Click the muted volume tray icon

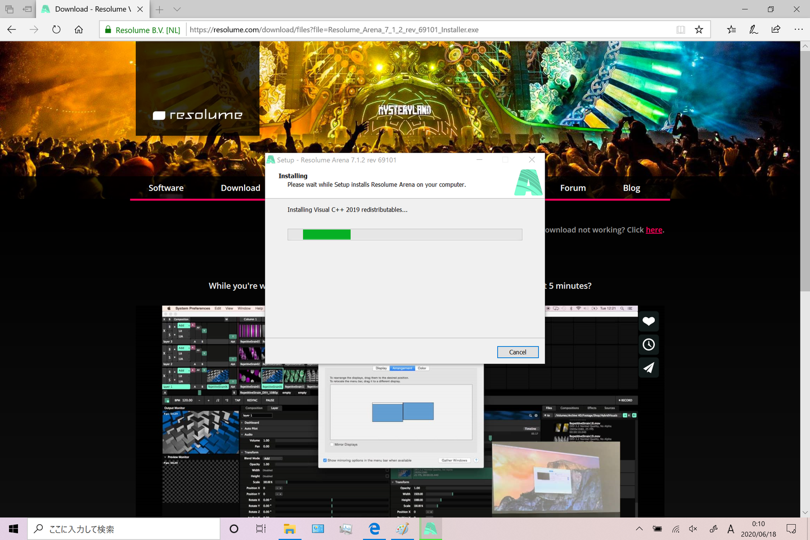693,529
